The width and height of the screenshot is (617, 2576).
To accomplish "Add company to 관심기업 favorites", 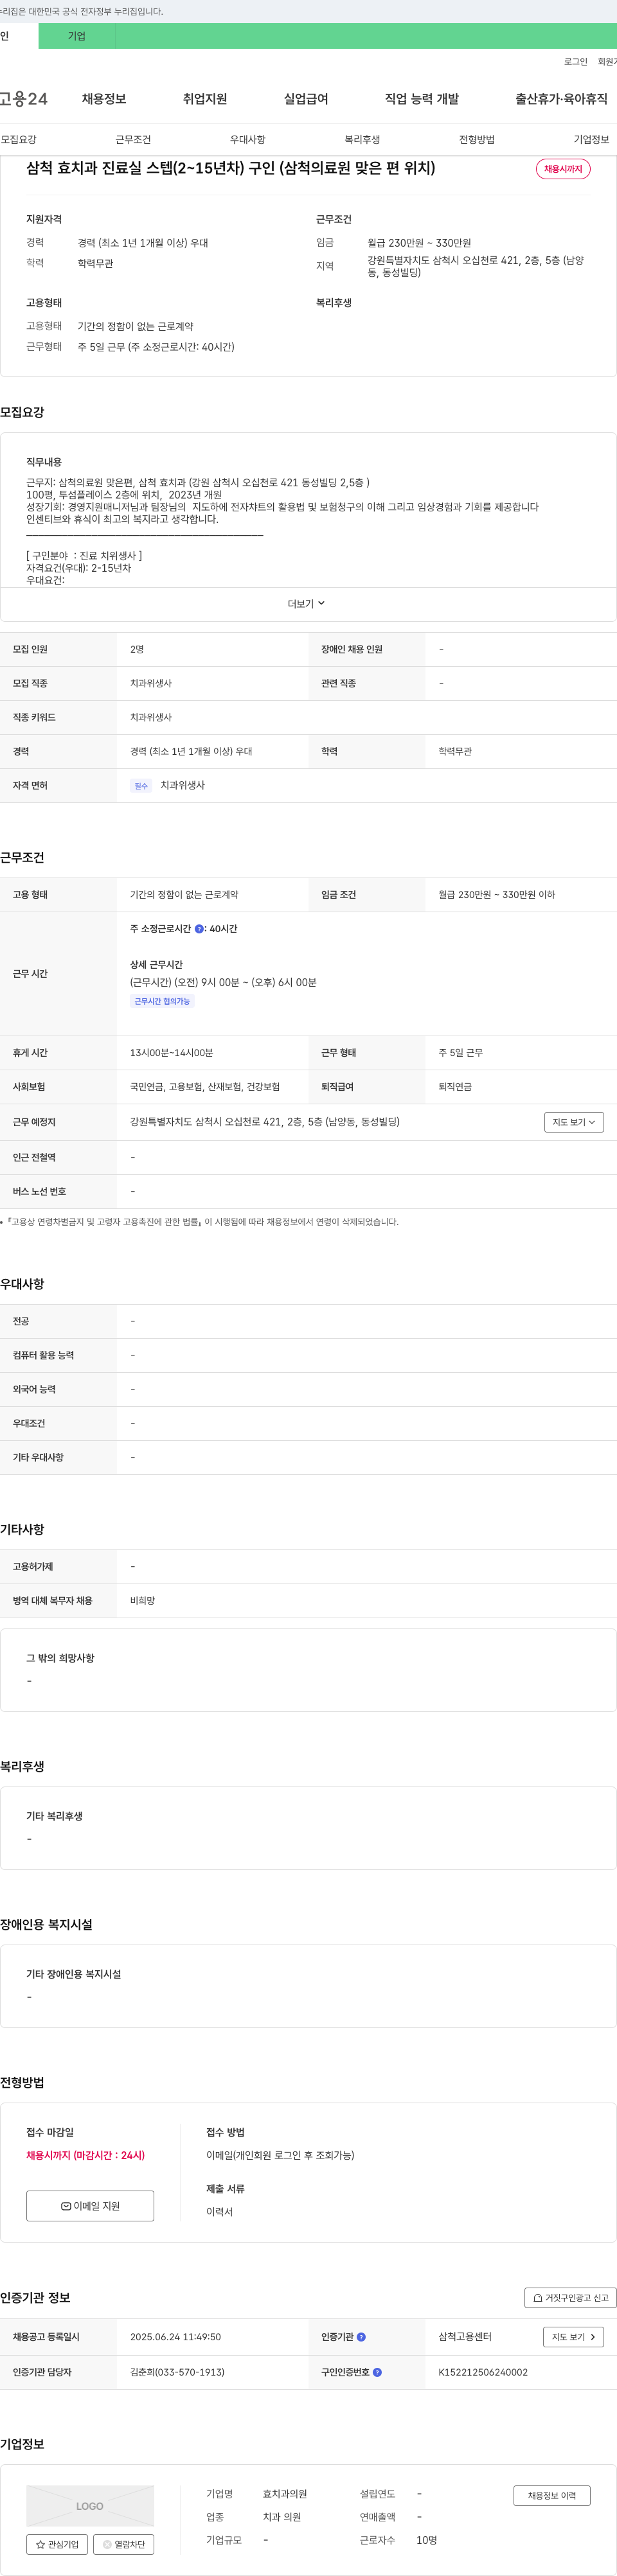I will 57,2544.
